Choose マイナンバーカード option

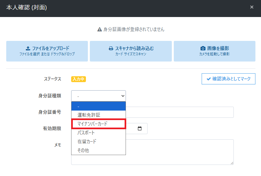92,124
